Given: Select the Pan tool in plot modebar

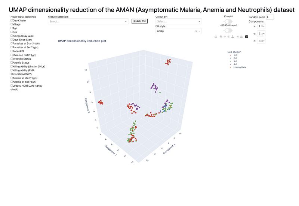Looking at the screenshot, I should pyautogui.click(x=225, y=37).
